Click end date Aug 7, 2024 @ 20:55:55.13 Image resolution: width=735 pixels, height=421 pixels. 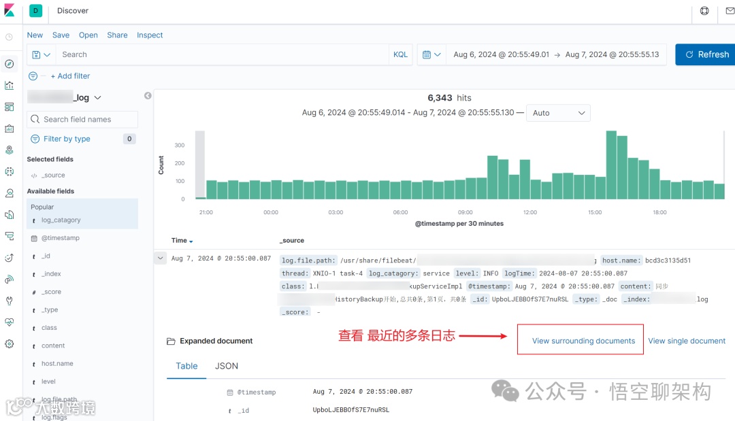(x=612, y=54)
